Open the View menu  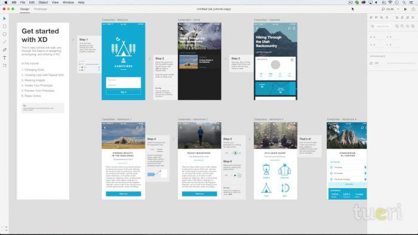pyautogui.click(x=55, y=2)
